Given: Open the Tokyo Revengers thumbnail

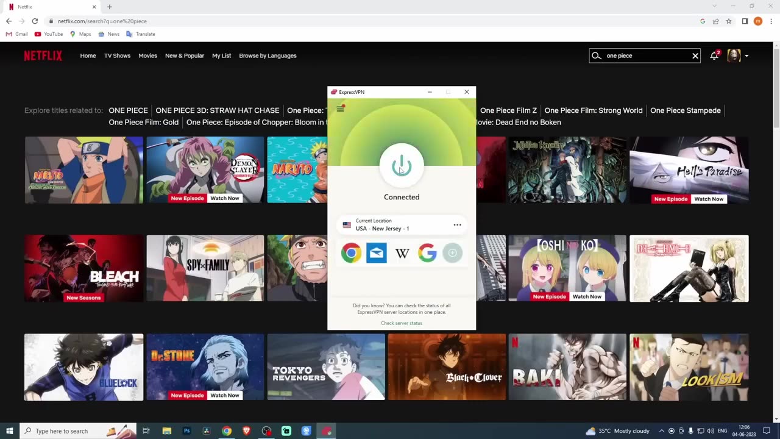Looking at the screenshot, I should pyautogui.click(x=326, y=367).
